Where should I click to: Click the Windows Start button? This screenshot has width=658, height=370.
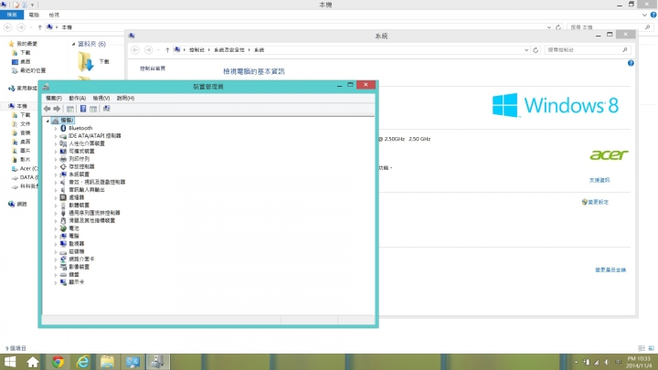point(9,362)
